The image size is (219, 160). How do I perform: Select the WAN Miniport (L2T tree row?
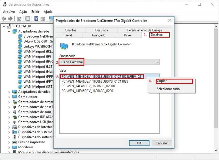36,67
